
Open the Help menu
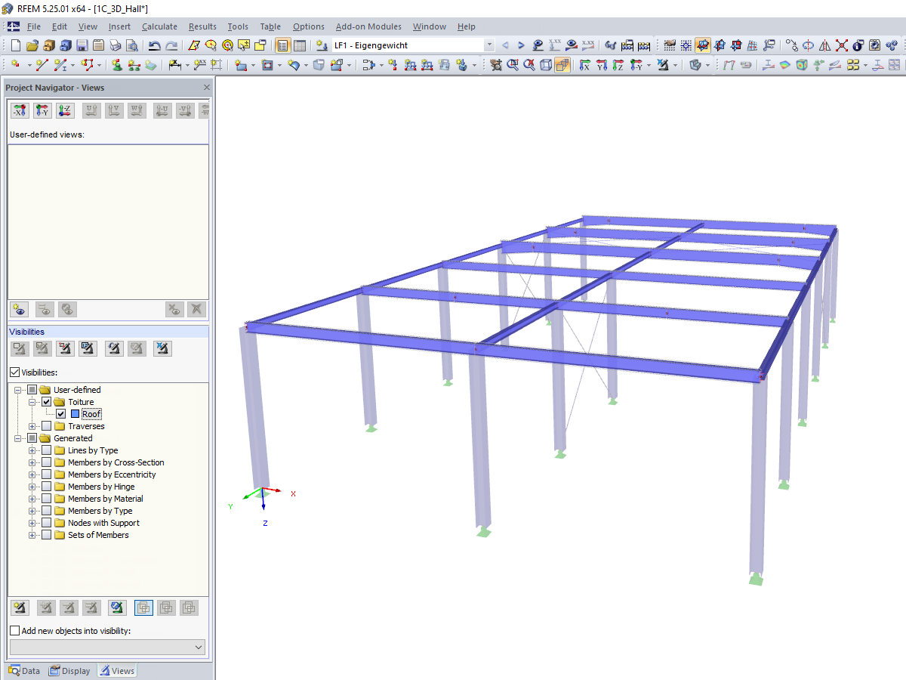pos(467,26)
